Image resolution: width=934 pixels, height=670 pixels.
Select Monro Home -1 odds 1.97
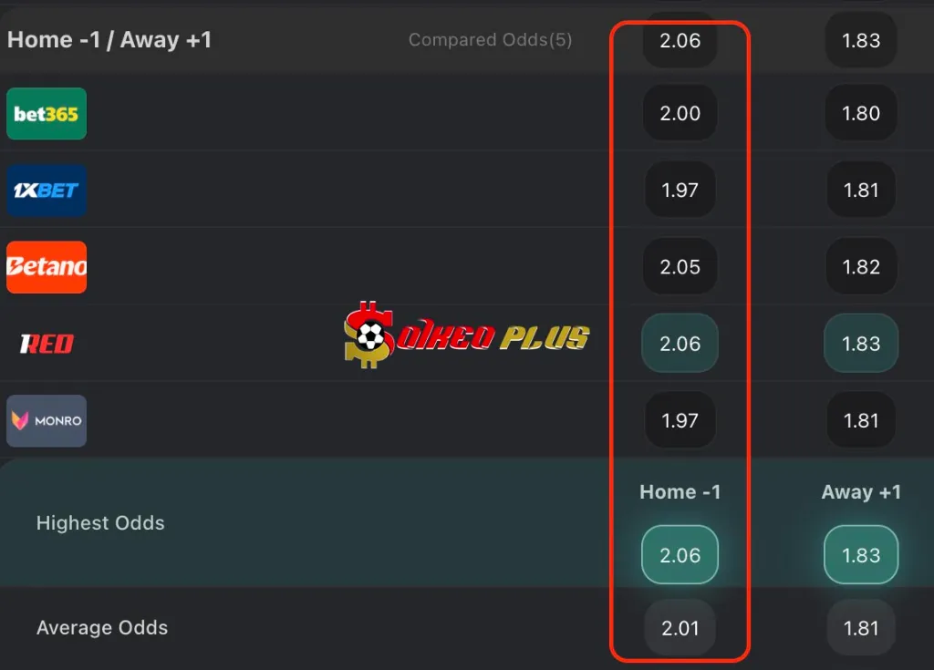[x=680, y=420]
